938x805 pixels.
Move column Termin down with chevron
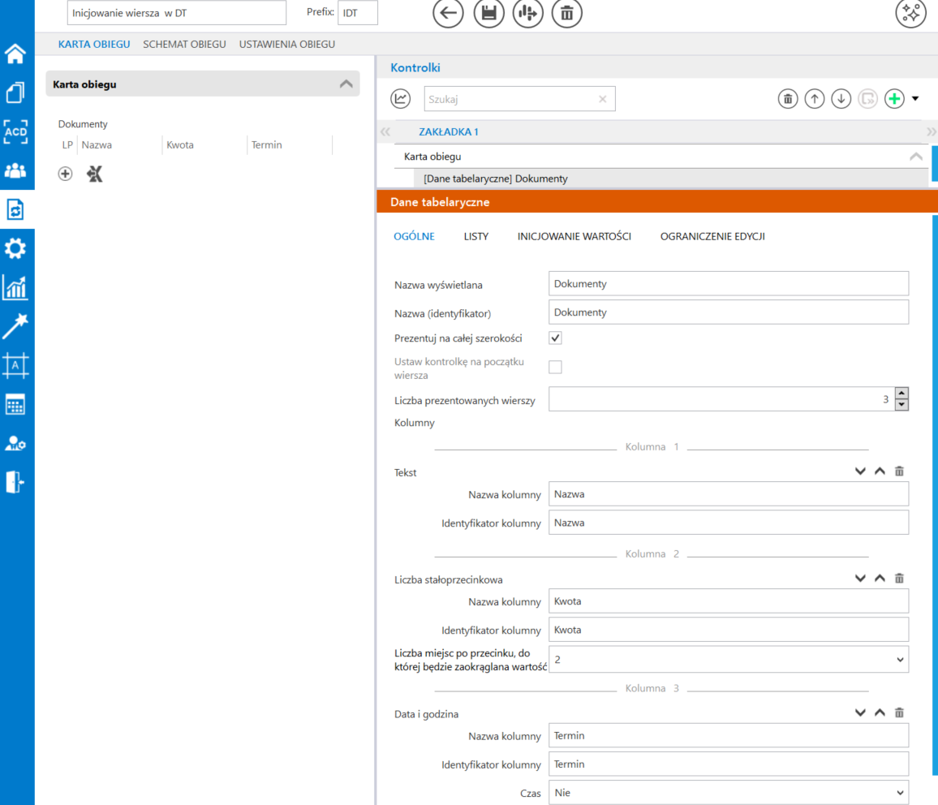coord(860,713)
